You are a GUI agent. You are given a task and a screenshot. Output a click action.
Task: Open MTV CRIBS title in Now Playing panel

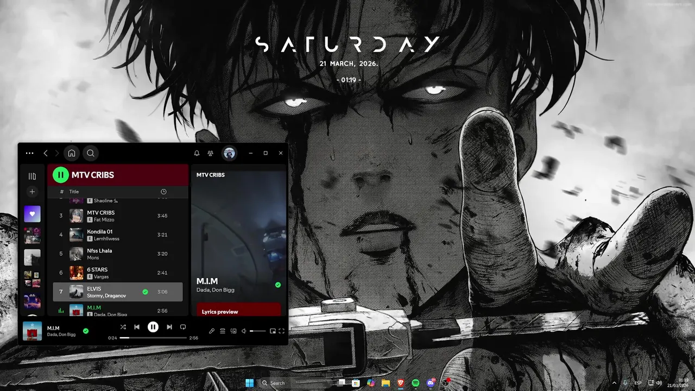pos(210,175)
